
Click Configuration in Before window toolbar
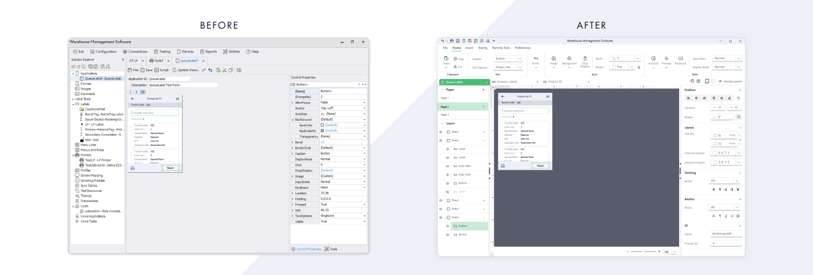[x=103, y=51]
